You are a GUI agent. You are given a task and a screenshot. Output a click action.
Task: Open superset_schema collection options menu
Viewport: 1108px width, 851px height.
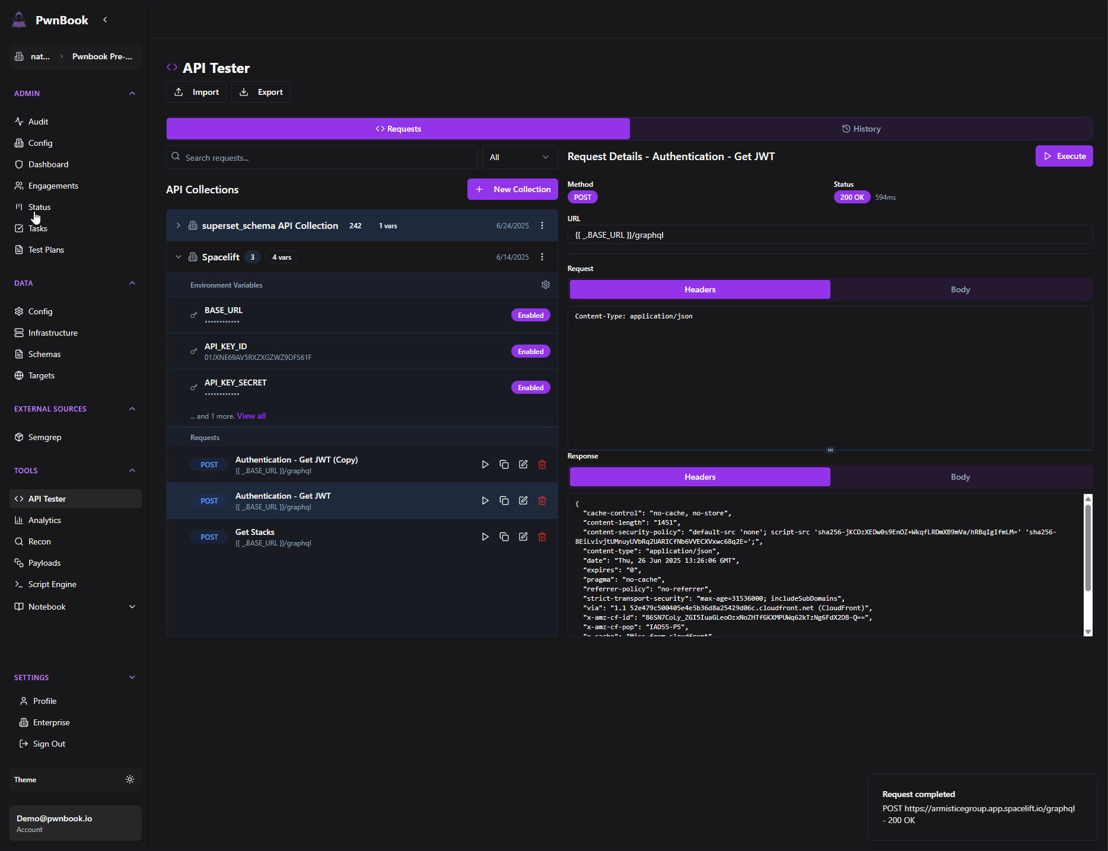[542, 225]
